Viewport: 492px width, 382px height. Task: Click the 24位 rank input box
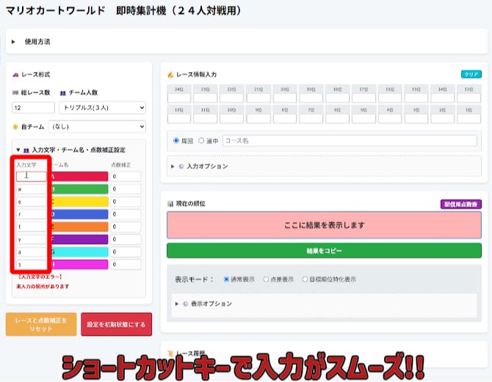[179, 98]
